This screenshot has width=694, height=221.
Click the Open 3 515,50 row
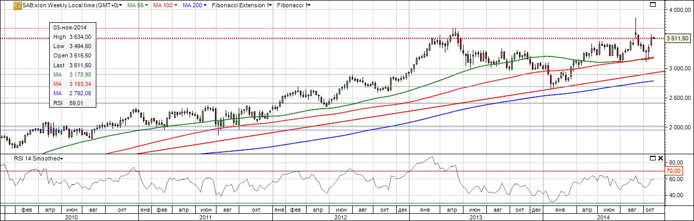pyautogui.click(x=73, y=55)
